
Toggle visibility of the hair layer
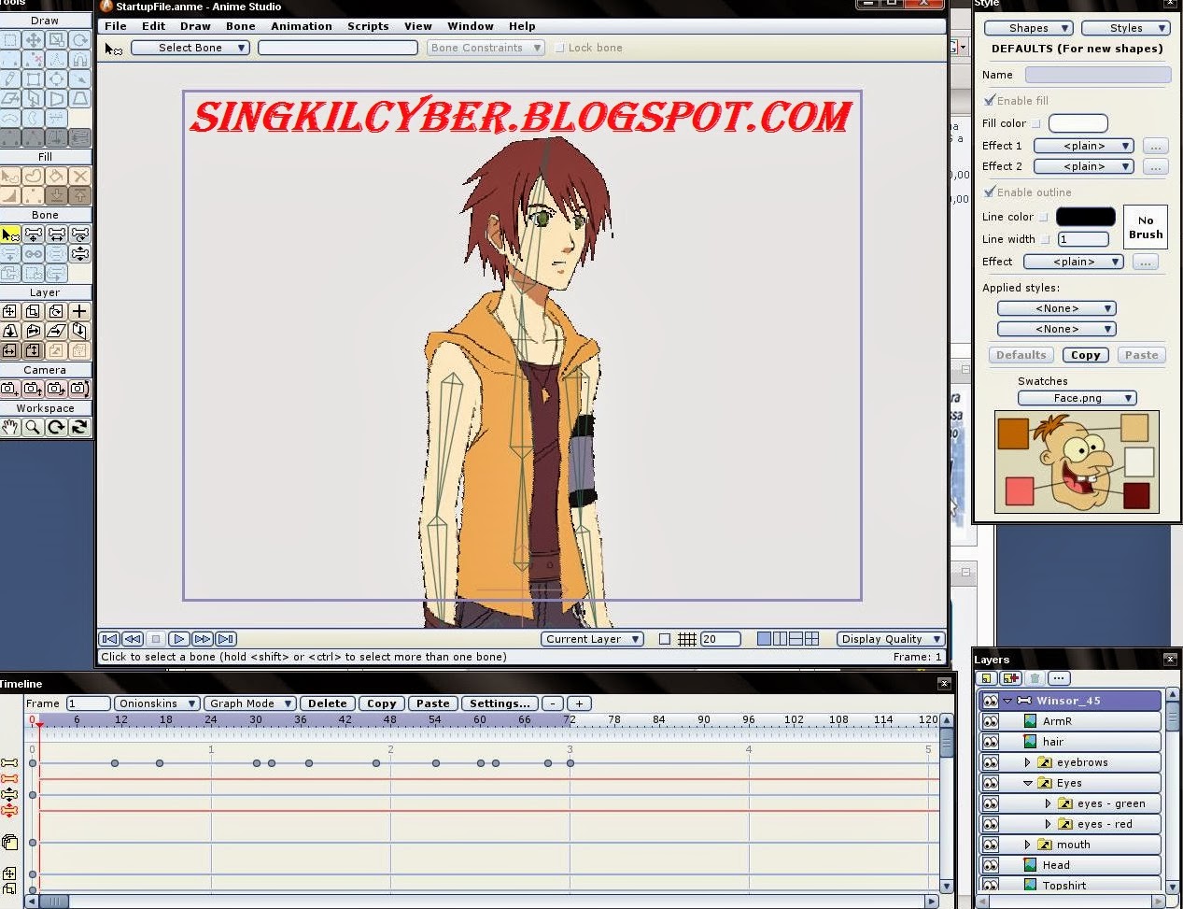click(x=990, y=741)
